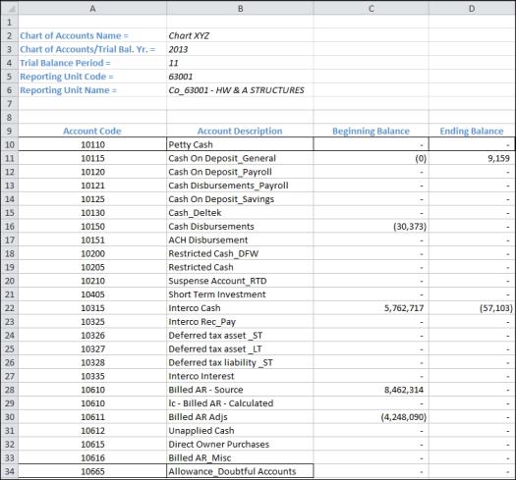Image resolution: width=516 pixels, height=480 pixels.
Task: Select column D header
Action: tap(472, 8)
